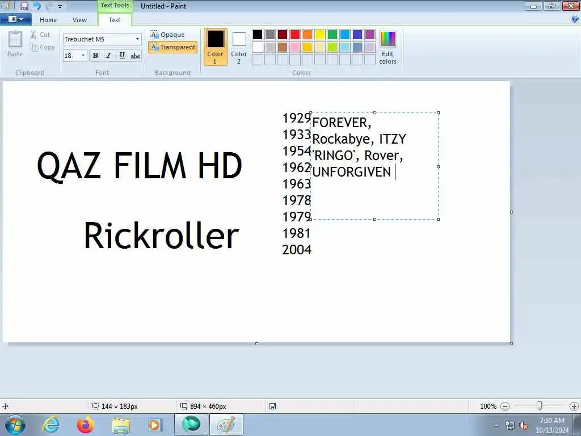Launch Firefox from taskbar
The image size is (581, 436).
pyautogui.click(x=86, y=425)
